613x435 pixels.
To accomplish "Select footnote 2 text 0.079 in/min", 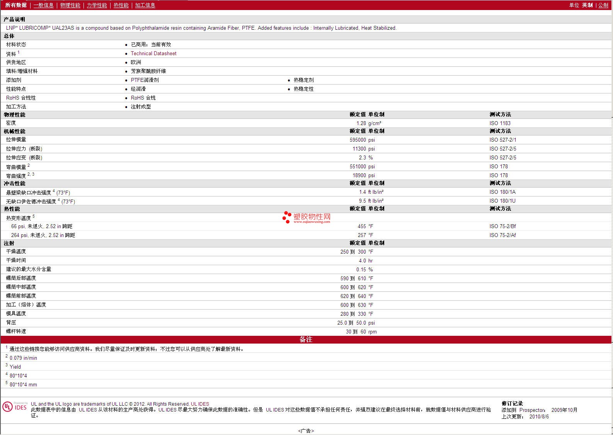I will point(23,358).
